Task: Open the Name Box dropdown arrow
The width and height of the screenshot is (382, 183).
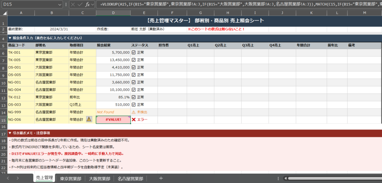Action: [60, 4]
